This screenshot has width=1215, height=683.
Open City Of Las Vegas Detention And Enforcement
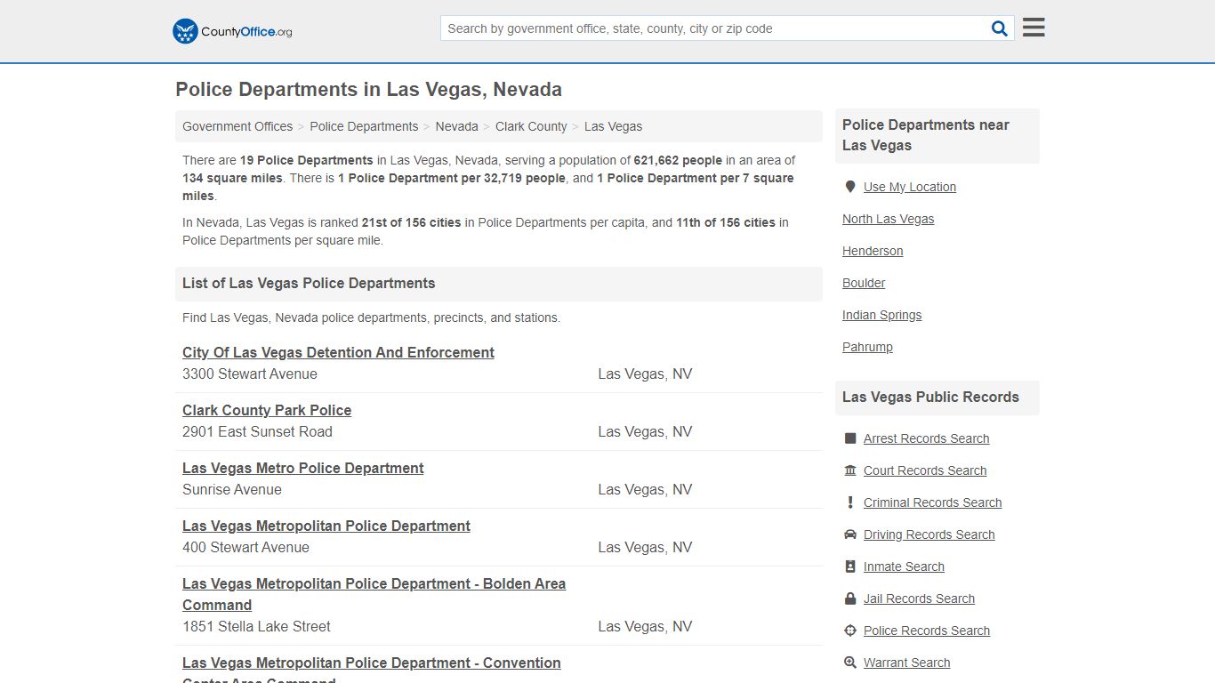point(338,352)
